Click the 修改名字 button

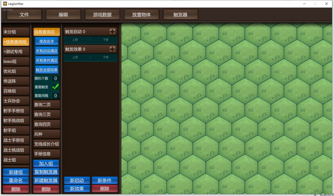coord(47,41)
